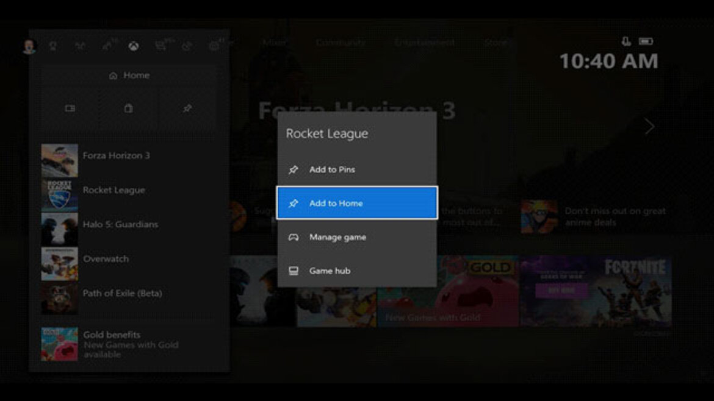Open the Multiplayer tab in guide
The width and height of the screenshot is (714, 401).
[x=80, y=46]
